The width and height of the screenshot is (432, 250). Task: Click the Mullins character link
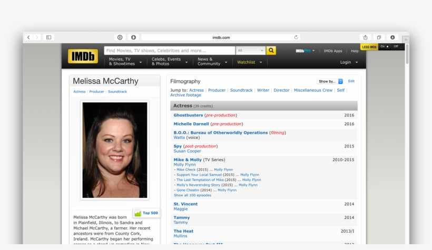[180, 236]
